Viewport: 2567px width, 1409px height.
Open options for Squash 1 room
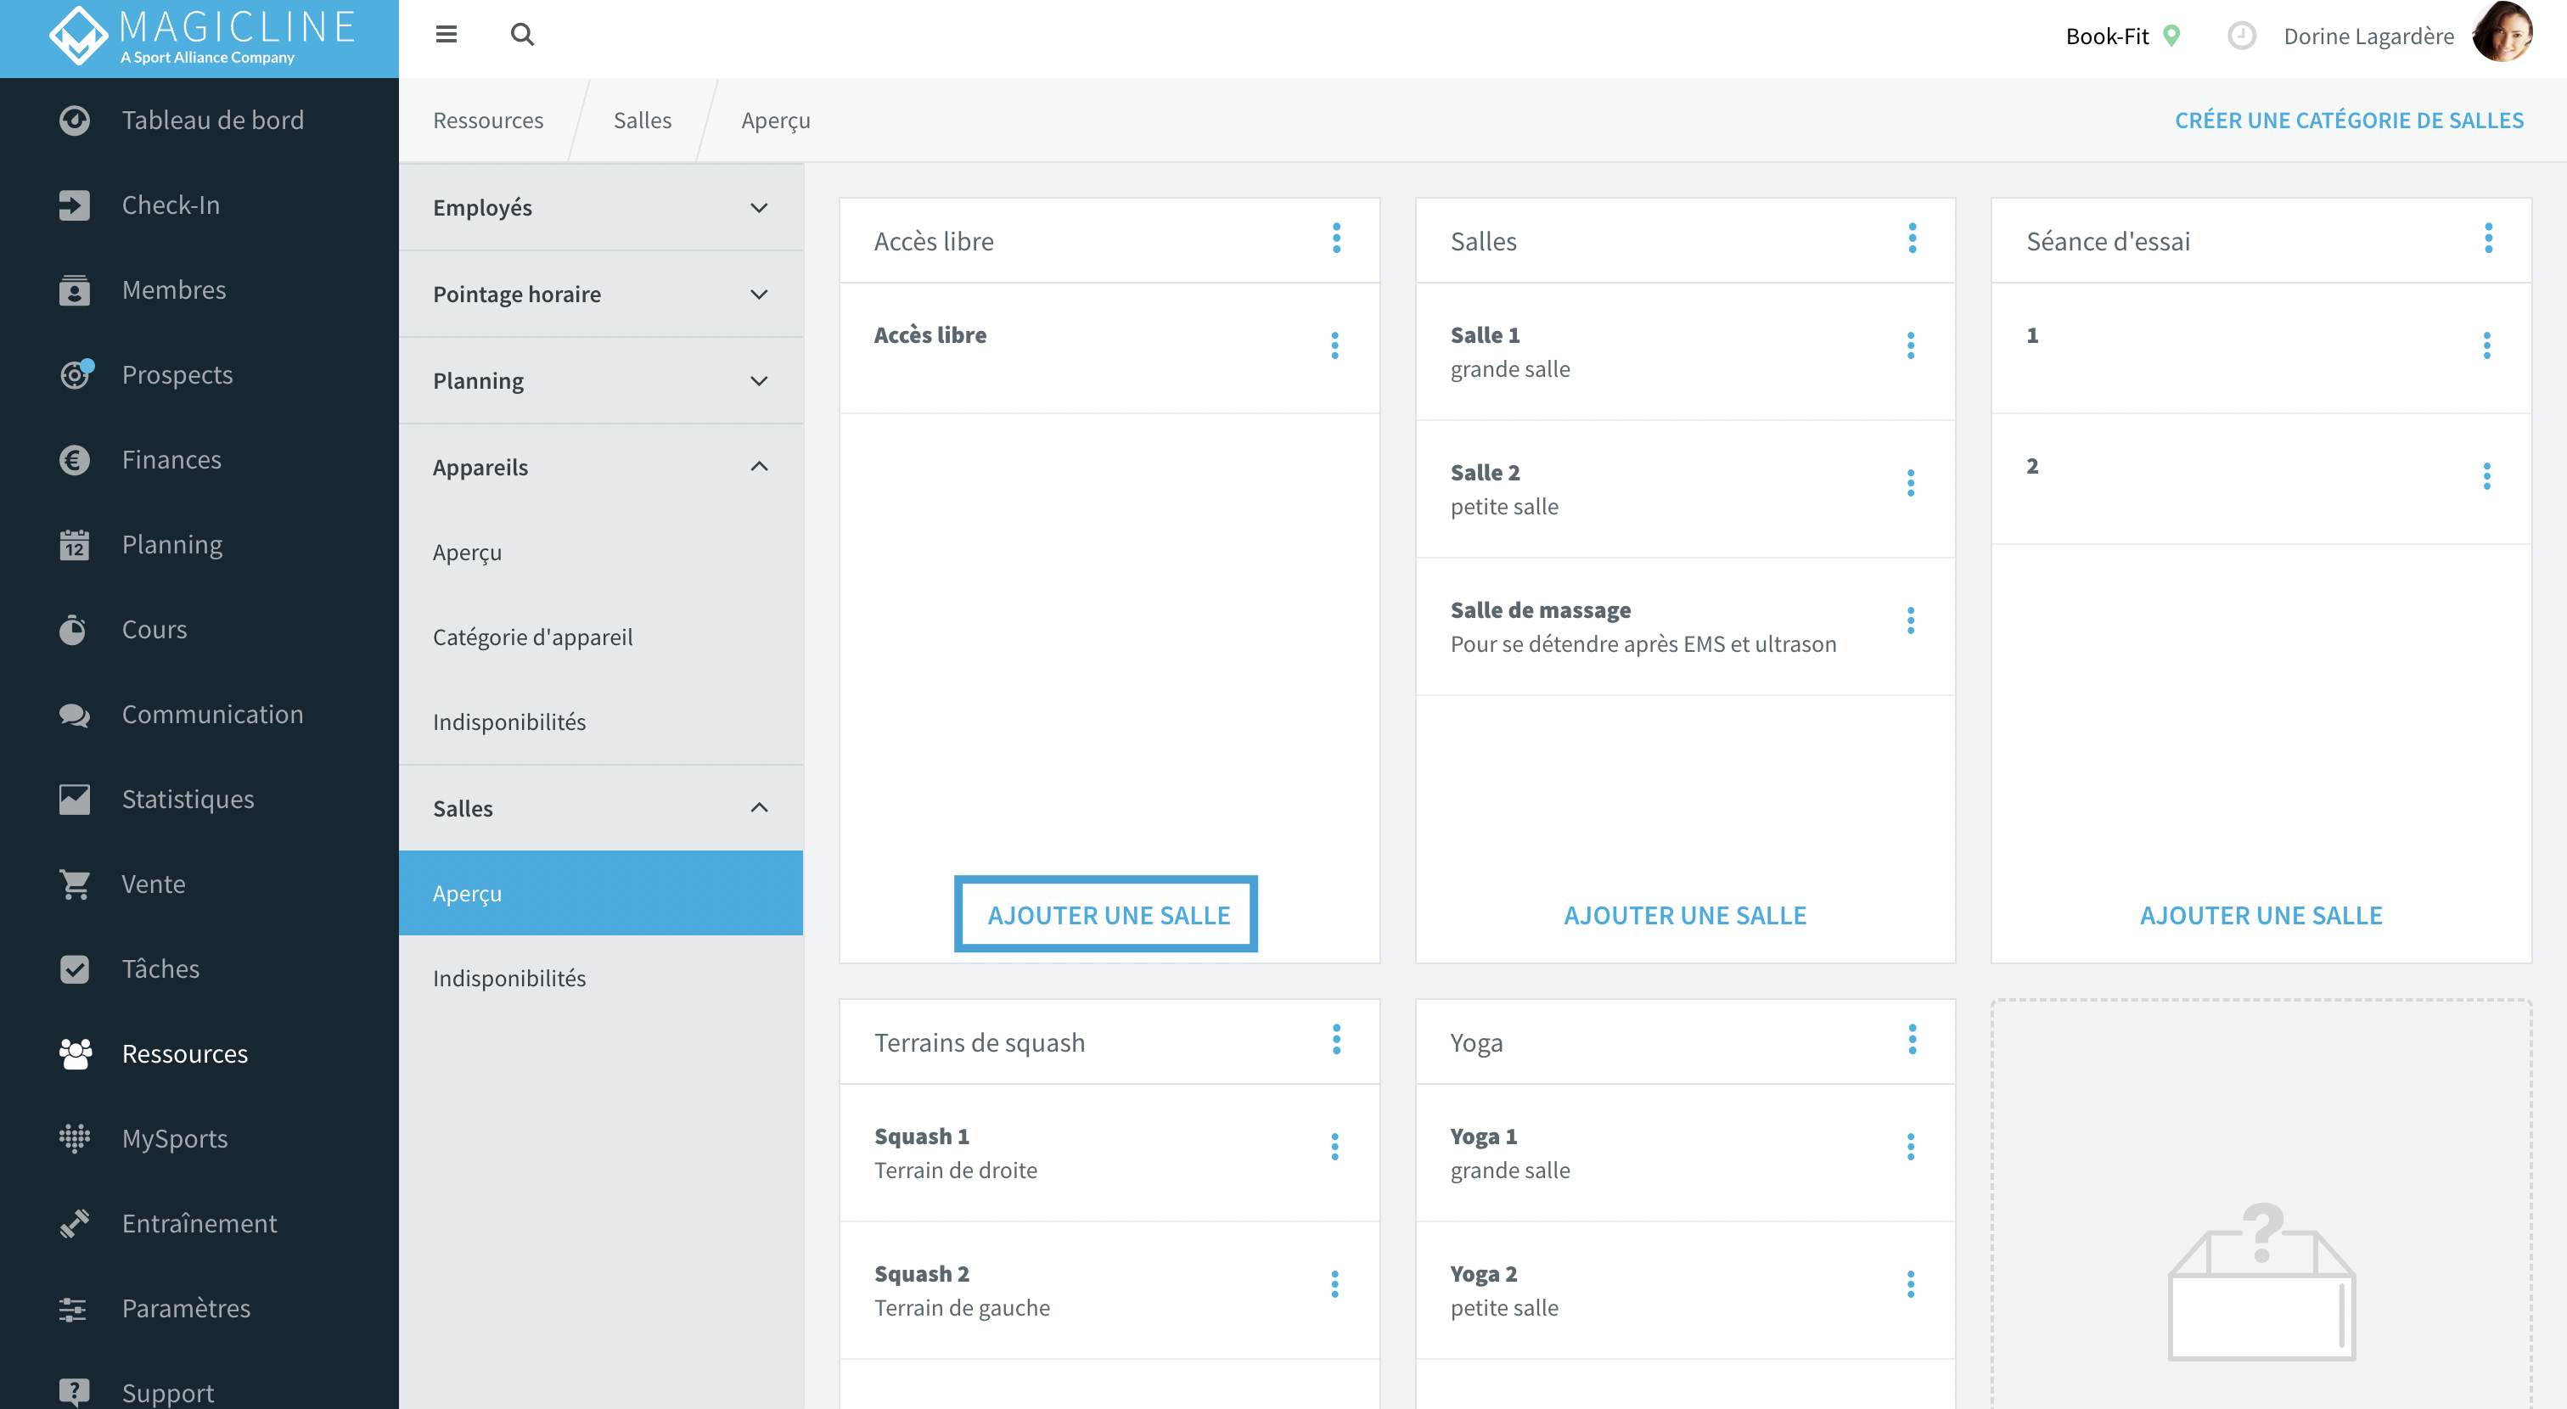(x=1334, y=1147)
